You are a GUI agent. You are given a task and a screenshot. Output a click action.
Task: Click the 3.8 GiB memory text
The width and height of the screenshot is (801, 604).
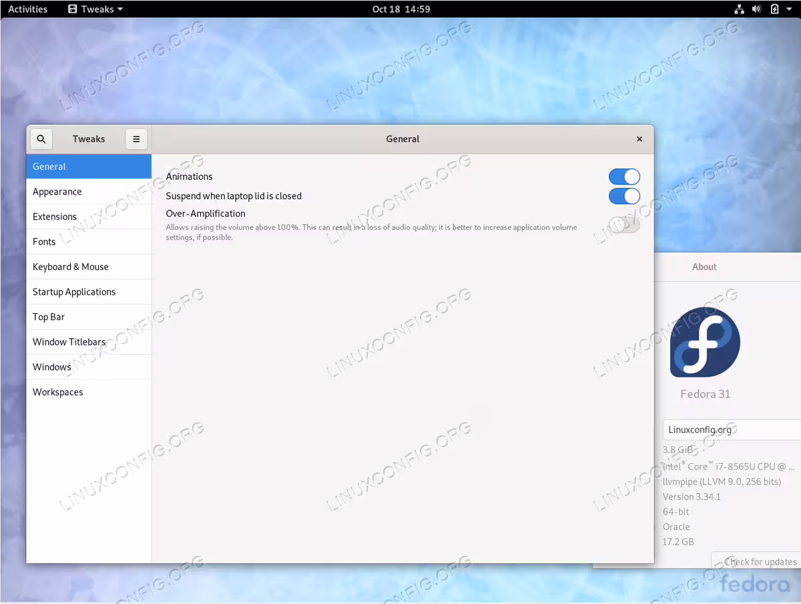678,450
